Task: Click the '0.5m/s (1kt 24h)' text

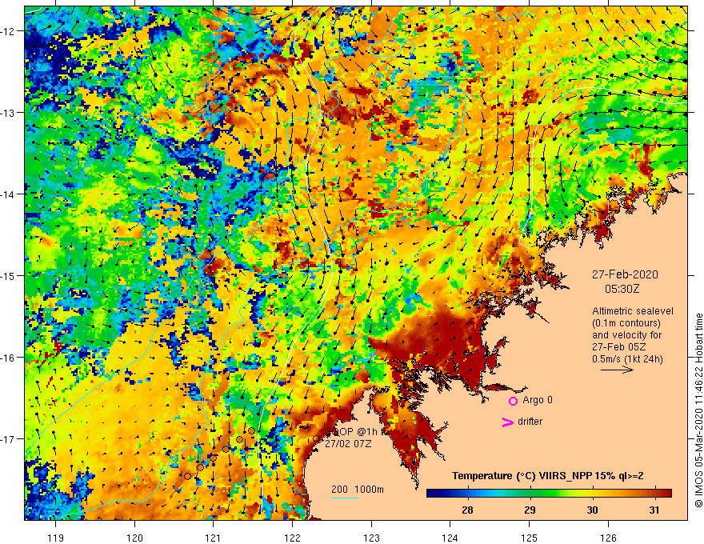Action: 627,358
